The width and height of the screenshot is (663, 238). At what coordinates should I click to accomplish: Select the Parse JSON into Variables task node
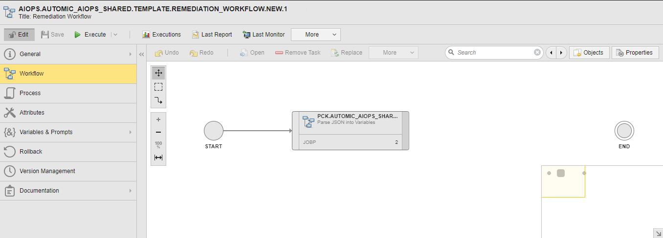click(350, 130)
